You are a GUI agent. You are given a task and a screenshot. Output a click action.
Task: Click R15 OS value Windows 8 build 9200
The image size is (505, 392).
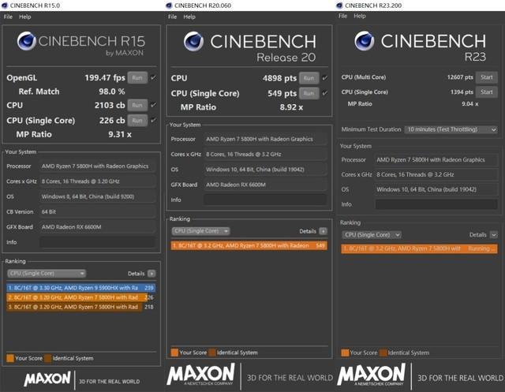point(97,196)
